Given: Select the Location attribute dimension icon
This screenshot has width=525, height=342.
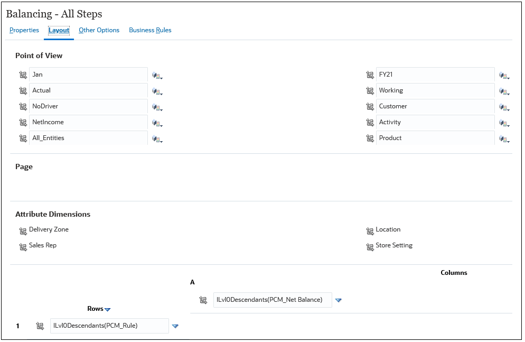Looking at the screenshot, I should 370,230.
